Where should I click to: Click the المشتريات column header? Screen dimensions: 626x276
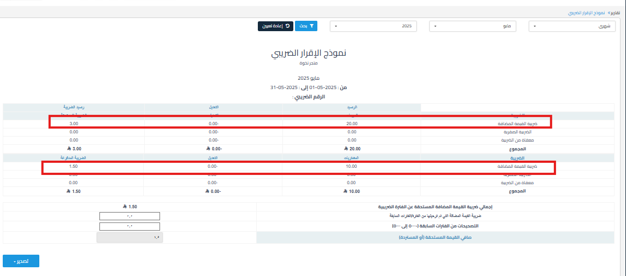[352, 158]
